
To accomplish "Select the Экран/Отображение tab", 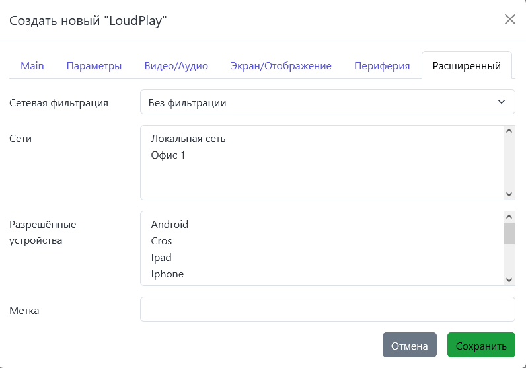I will coord(281,66).
